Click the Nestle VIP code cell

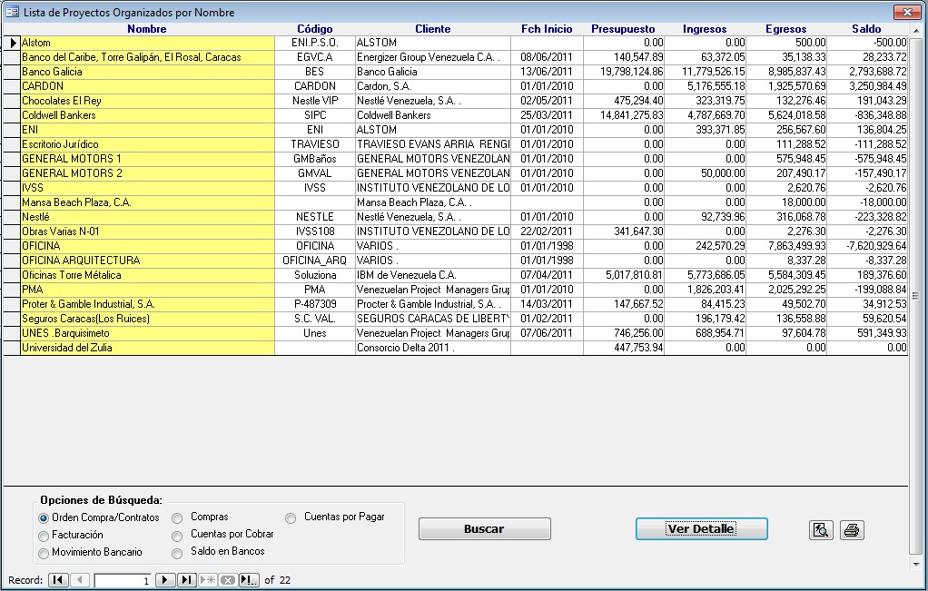(x=315, y=101)
